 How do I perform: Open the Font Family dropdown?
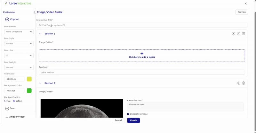coord(19,32)
